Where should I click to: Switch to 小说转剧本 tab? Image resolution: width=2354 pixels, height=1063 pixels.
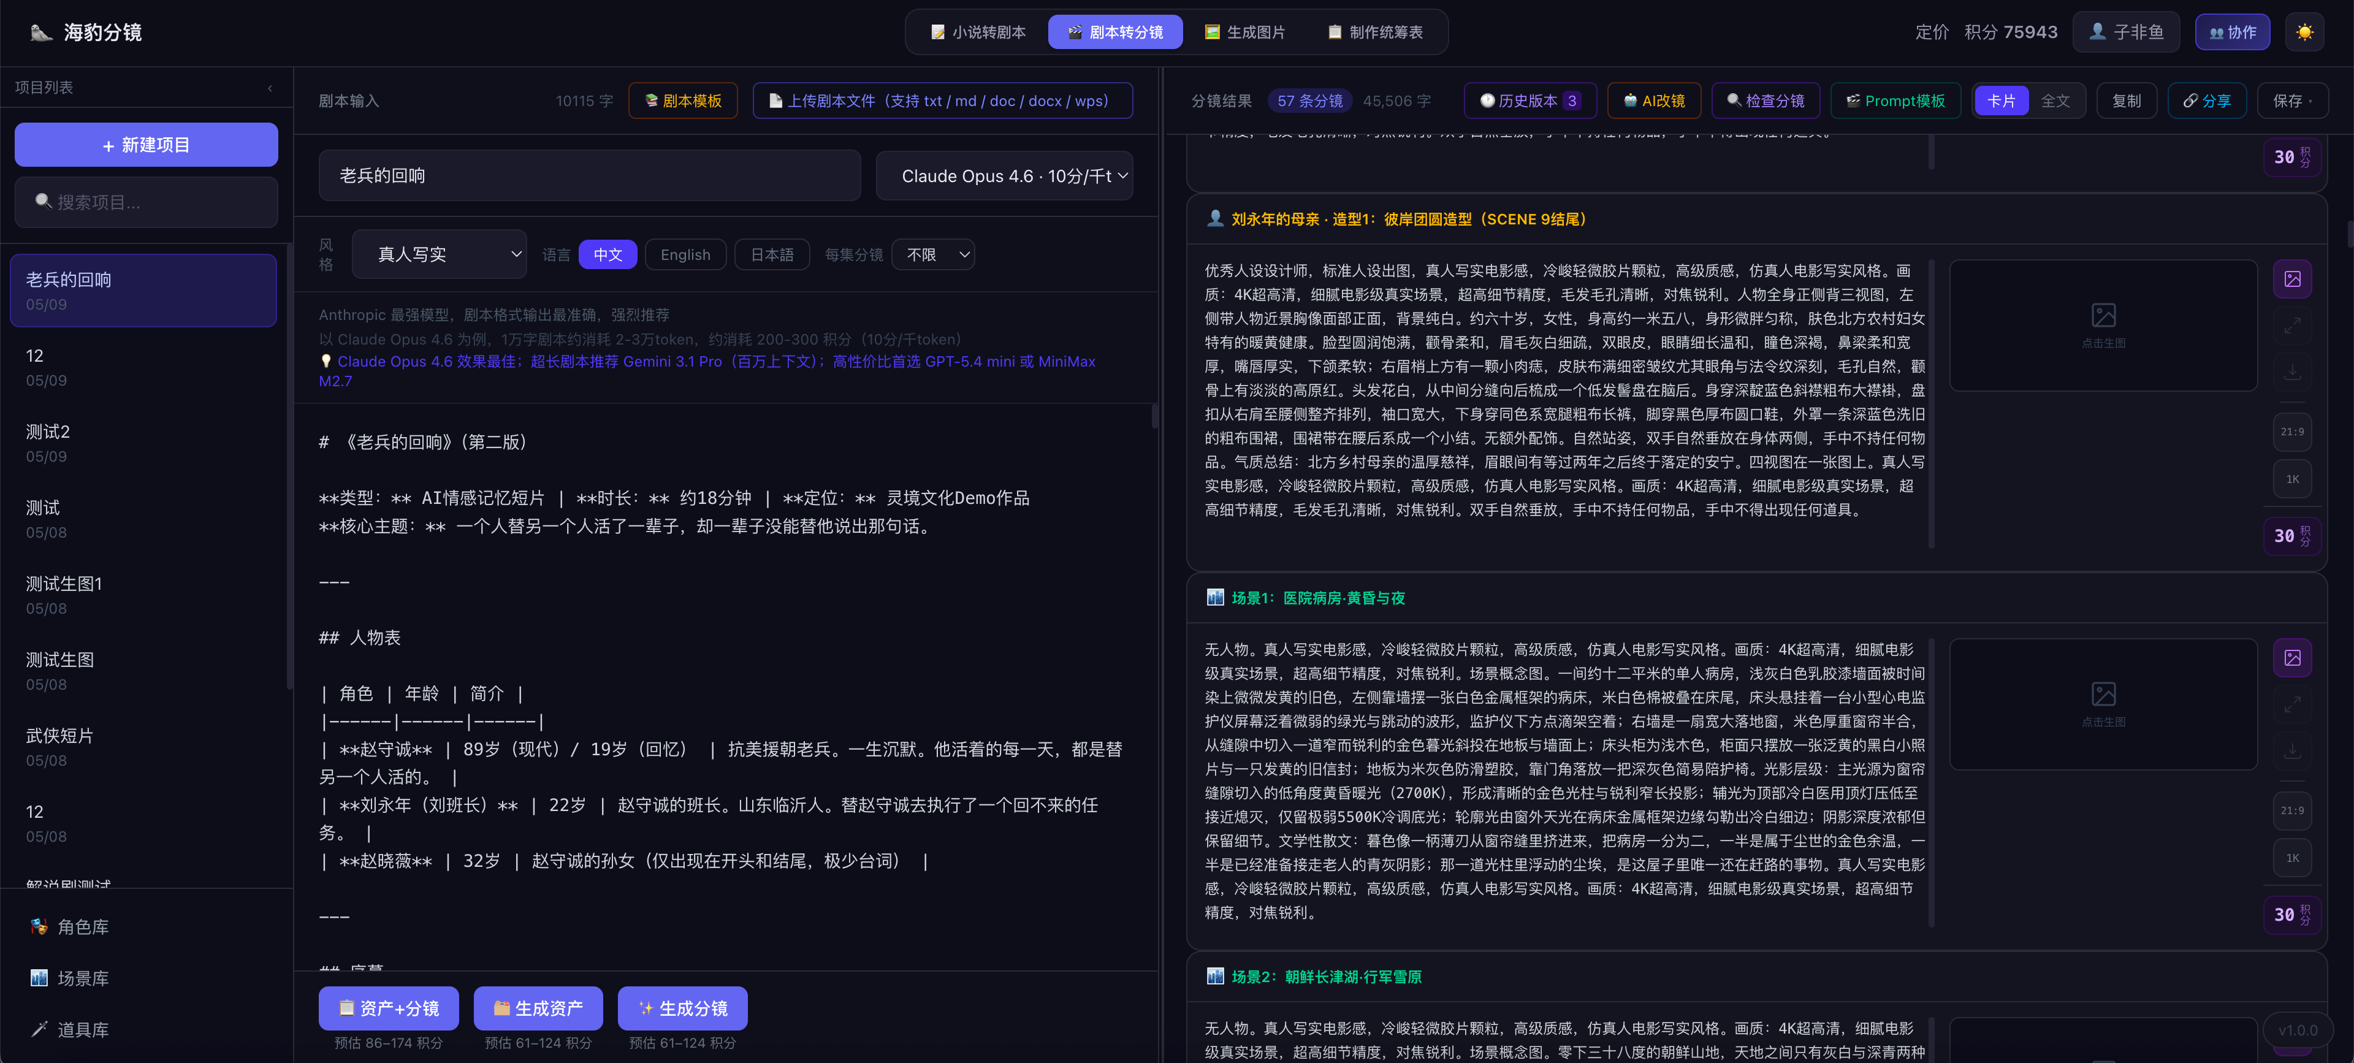[x=978, y=32]
